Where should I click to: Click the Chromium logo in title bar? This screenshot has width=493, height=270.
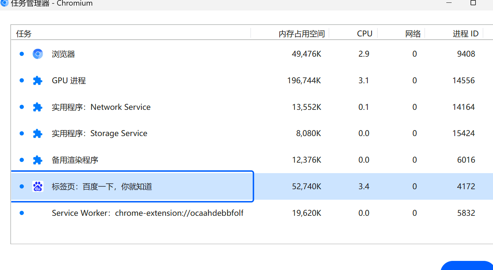5,3
